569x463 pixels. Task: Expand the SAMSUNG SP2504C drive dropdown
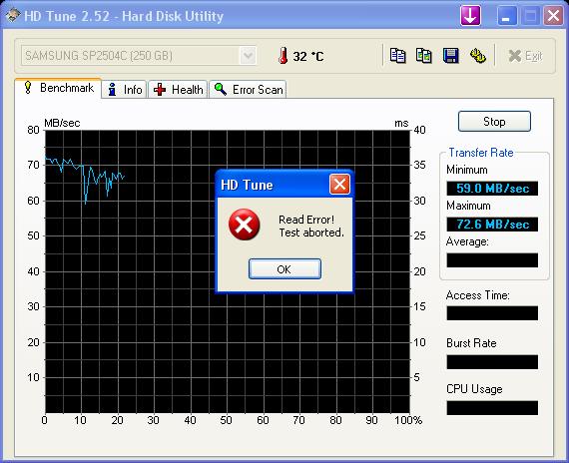[x=249, y=56]
